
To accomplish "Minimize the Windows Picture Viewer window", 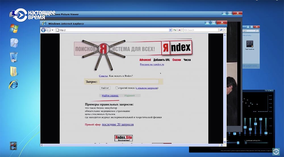I will coord(224,13).
